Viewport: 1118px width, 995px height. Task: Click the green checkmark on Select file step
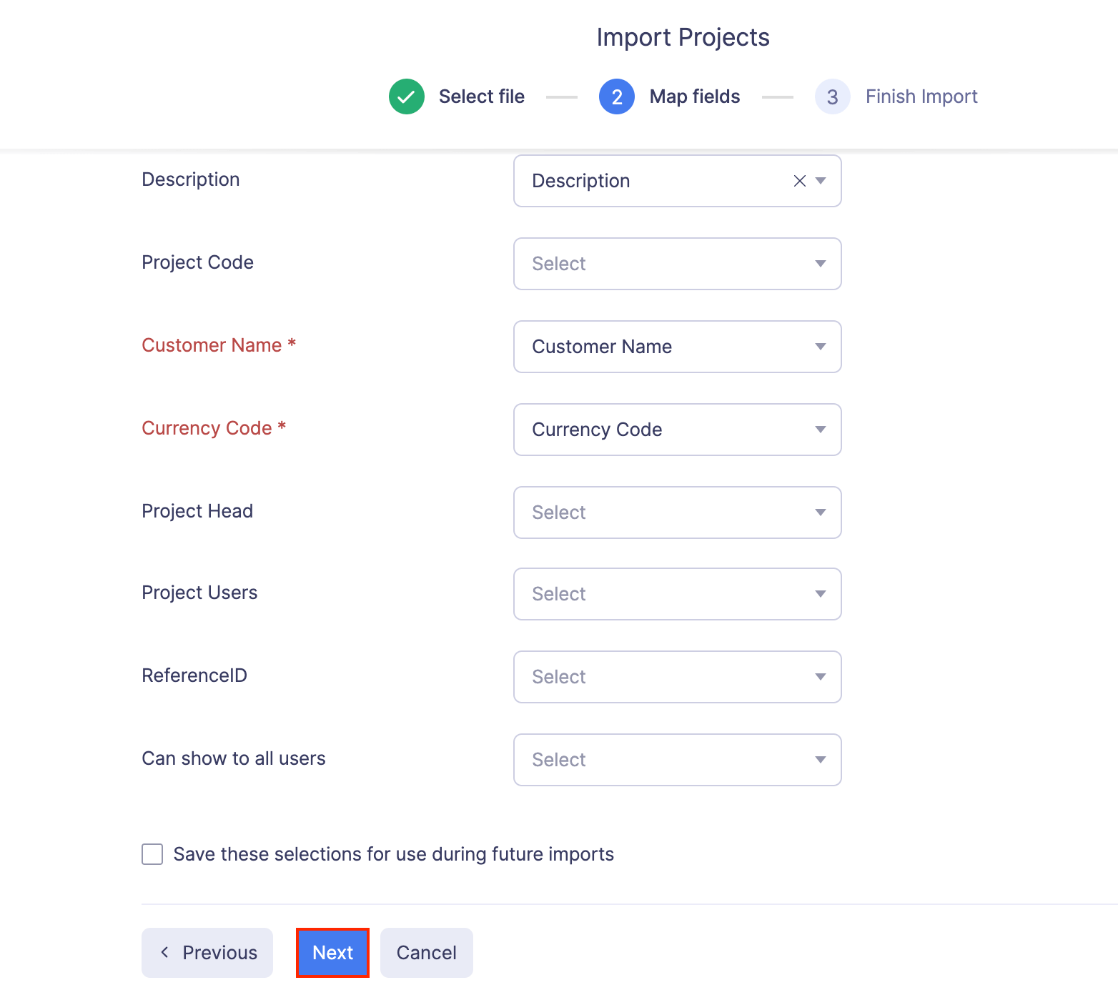coord(406,96)
